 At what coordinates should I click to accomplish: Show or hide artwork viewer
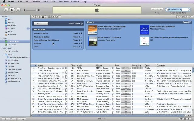pyautogui.click(x=23, y=119)
